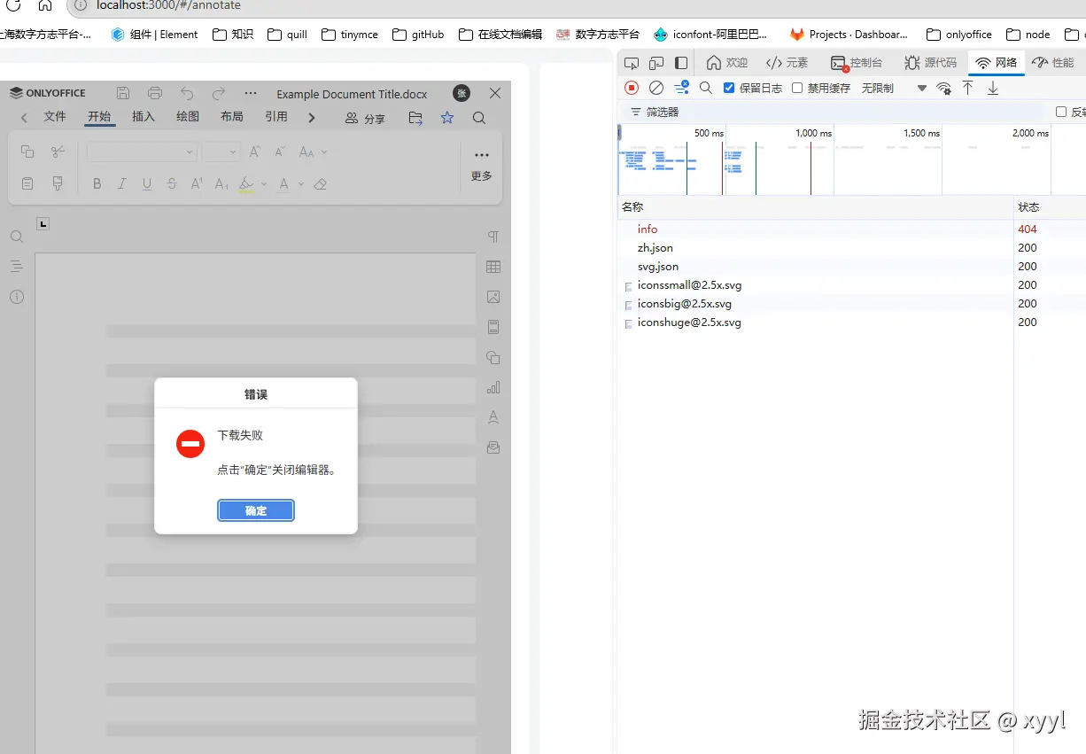Screen dimensions: 1086x754
Task: Switch to the DevTools 元素 tab
Action: click(x=787, y=63)
